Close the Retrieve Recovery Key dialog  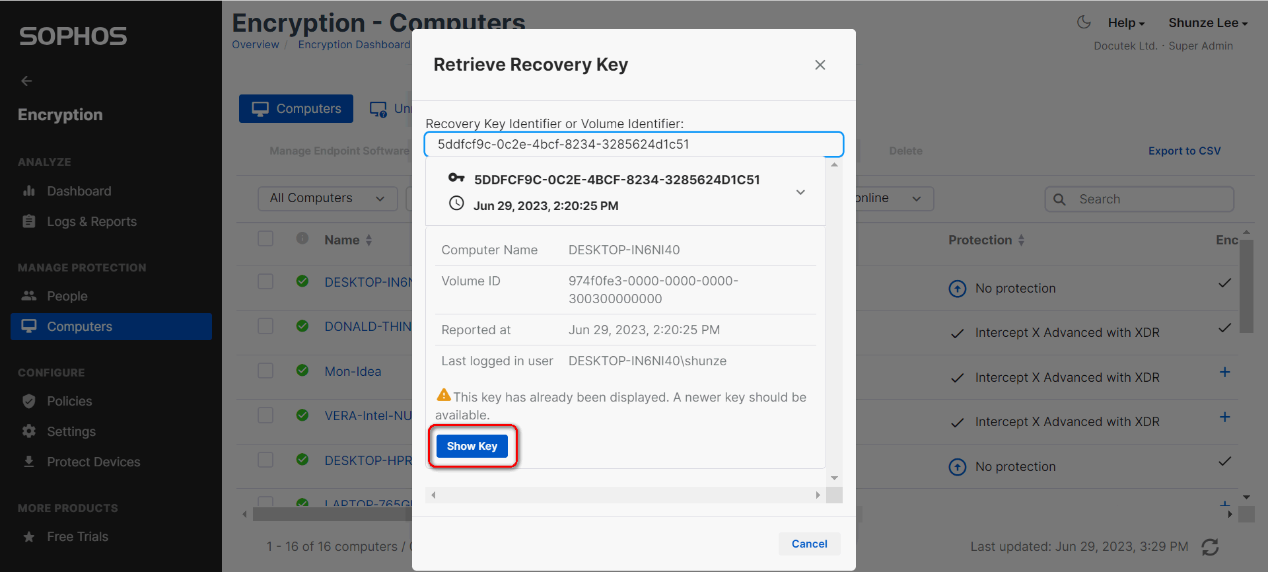[820, 65]
